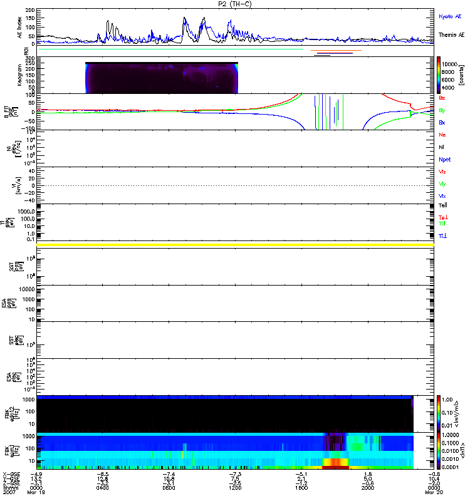Click the [counts] color bar unit label
The height and width of the screenshot is (501, 470).
(x=461, y=75)
